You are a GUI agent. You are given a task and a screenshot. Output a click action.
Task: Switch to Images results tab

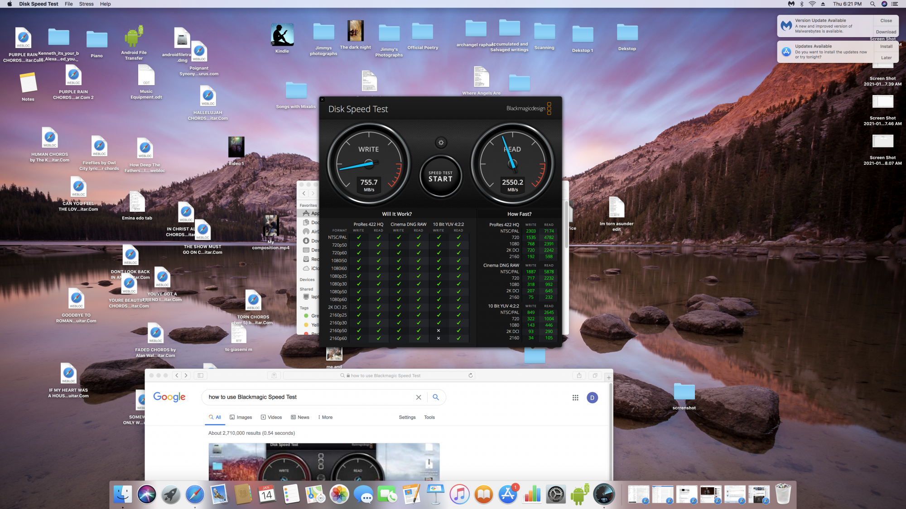241,417
